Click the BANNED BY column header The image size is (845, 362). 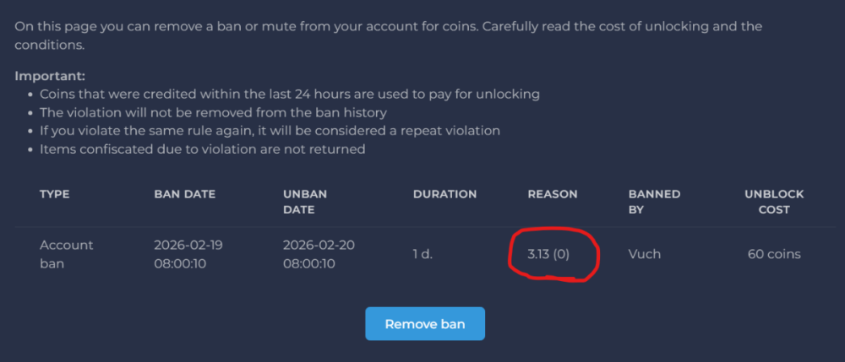coord(654,202)
